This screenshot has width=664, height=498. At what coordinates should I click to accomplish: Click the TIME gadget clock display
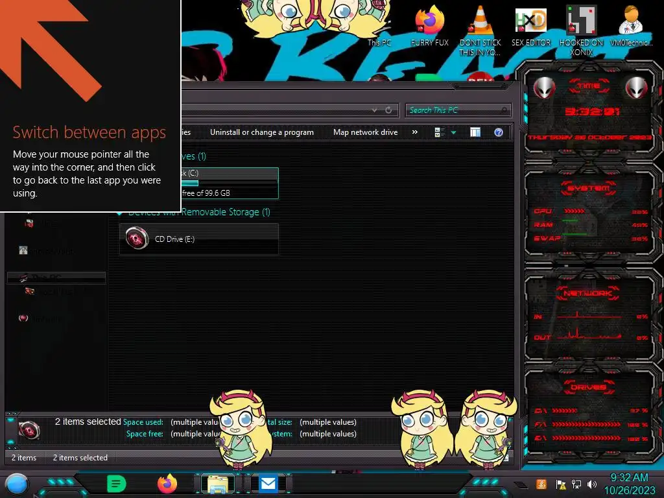(592, 112)
